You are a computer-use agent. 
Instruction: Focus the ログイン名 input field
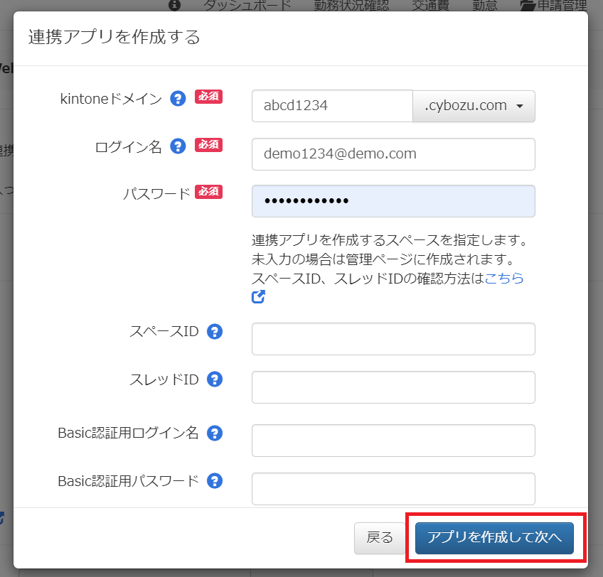click(x=393, y=154)
